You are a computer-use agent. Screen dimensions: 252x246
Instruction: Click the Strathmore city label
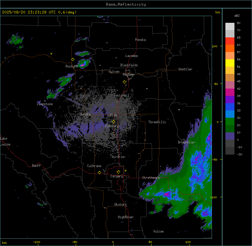[151, 178]
